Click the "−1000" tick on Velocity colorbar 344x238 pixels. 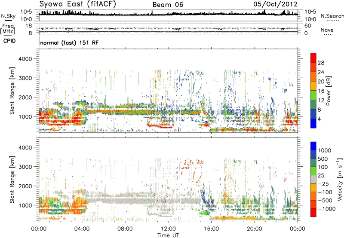[327, 209]
